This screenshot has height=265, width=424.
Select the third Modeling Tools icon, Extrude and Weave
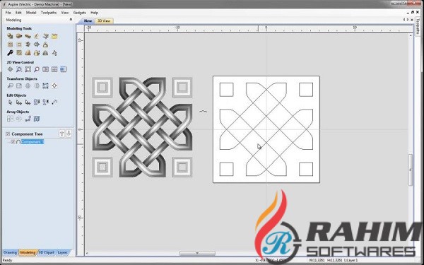(x=28, y=36)
